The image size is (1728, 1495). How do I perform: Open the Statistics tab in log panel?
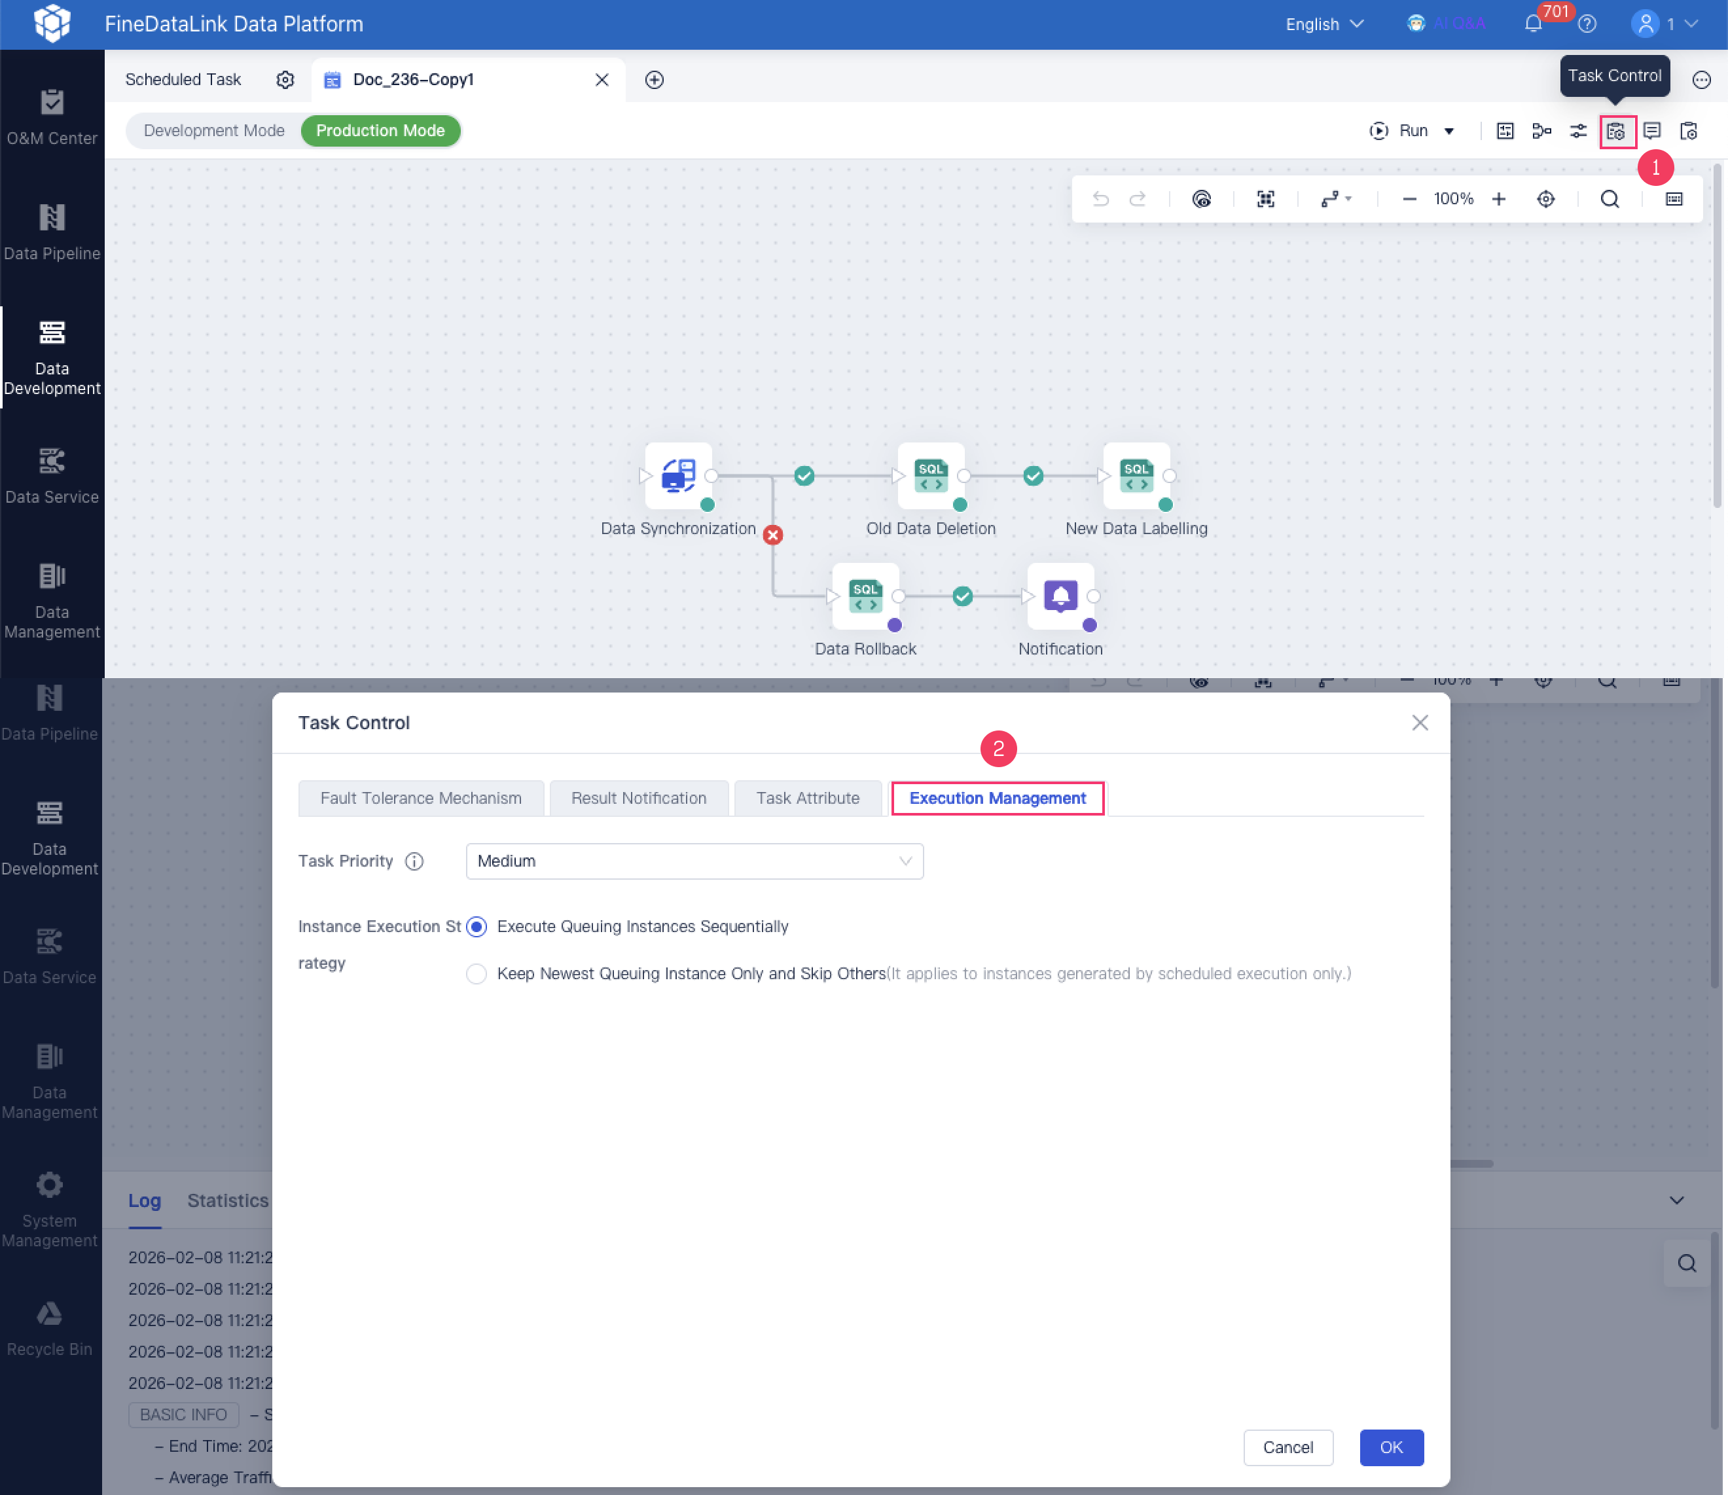(x=228, y=1200)
